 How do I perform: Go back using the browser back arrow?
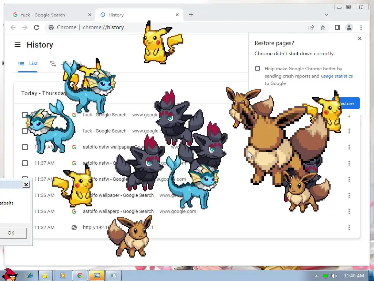pyautogui.click(x=13, y=27)
